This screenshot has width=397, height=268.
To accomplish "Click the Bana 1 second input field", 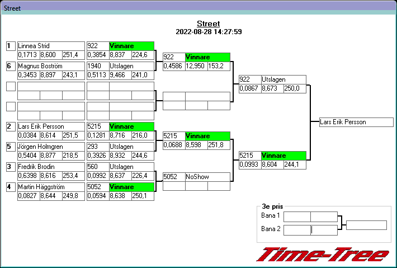I will 324,217.
